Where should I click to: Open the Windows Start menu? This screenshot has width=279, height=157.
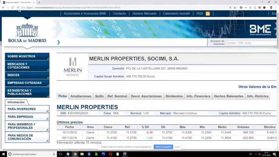[x=3, y=154]
